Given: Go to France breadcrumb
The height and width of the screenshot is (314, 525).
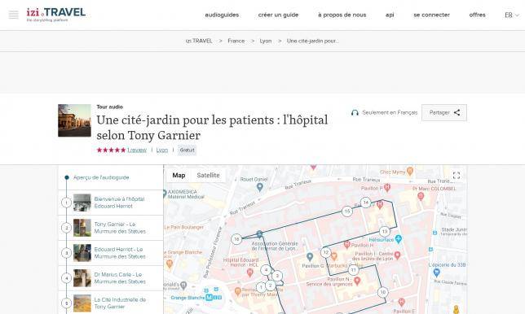Looking at the screenshot, I should point(236,41).
